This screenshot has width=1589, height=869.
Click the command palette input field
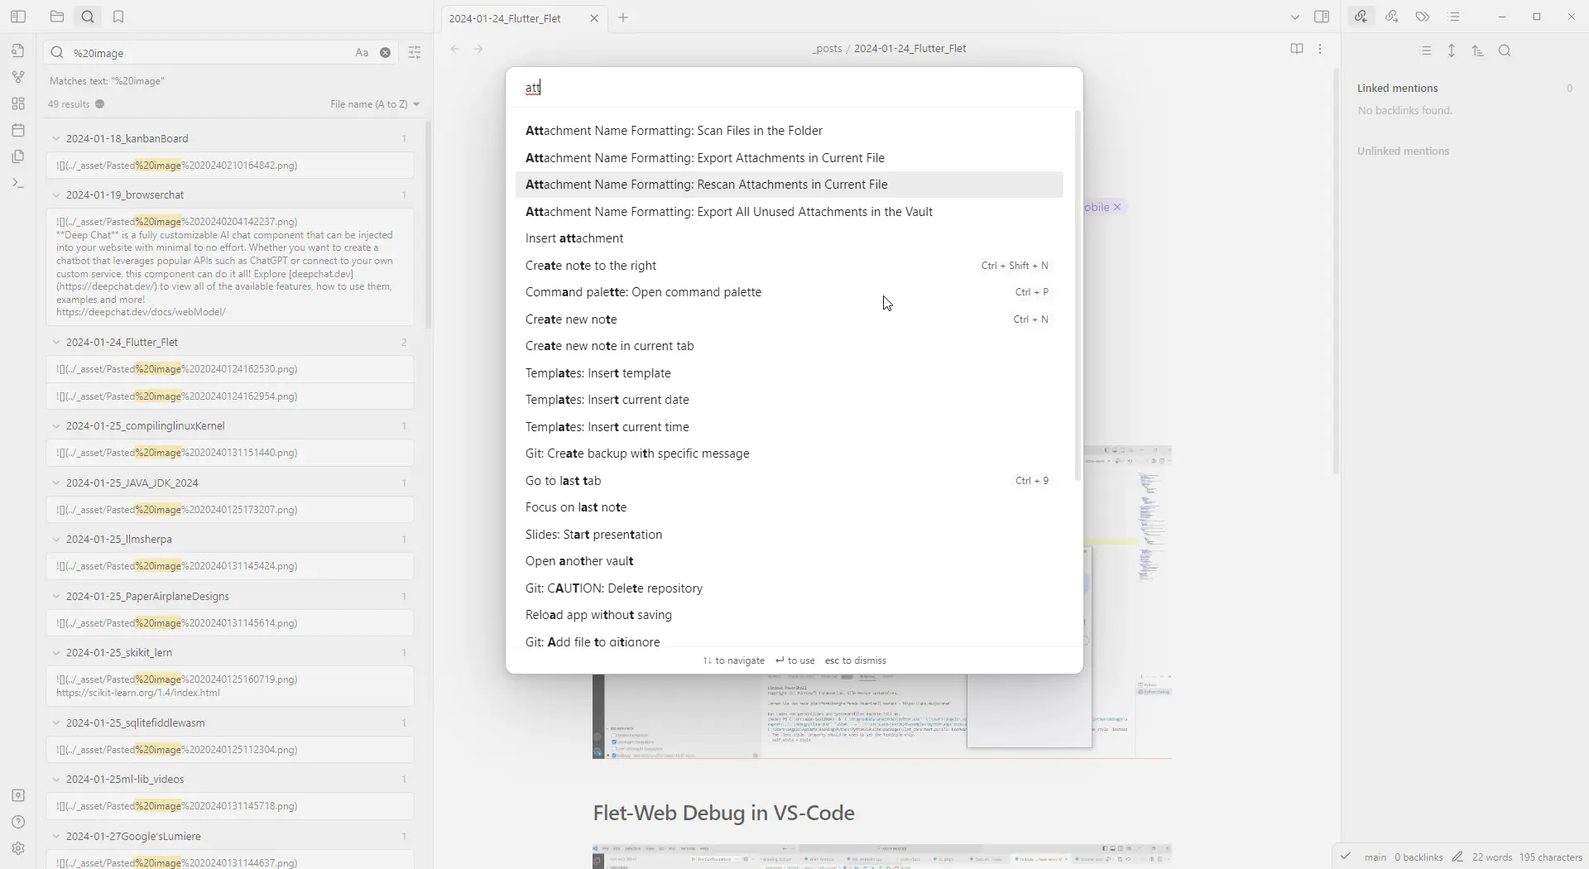pos(794,88)
